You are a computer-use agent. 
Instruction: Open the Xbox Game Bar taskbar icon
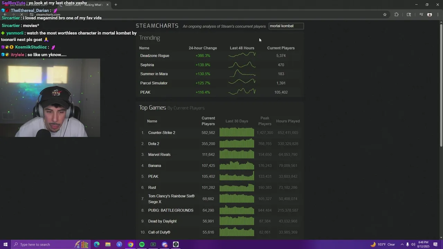(x=153, y=245)
